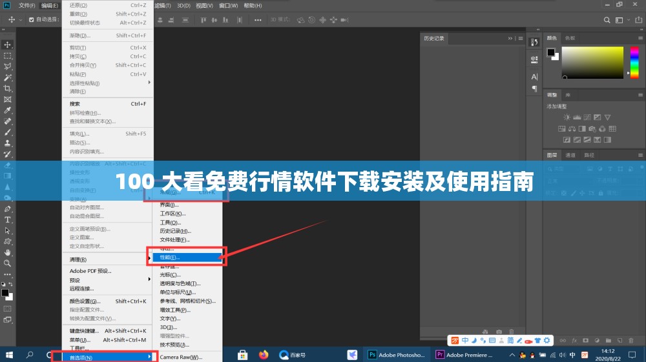Expand the Purge submenu

[149, 258]
